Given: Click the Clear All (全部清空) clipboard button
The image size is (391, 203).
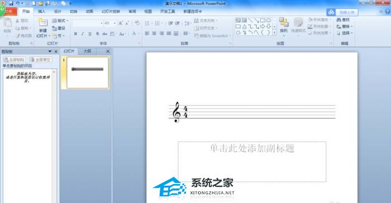Looking at the screenshot, I should pyautogui.click(x=40, y=60).
